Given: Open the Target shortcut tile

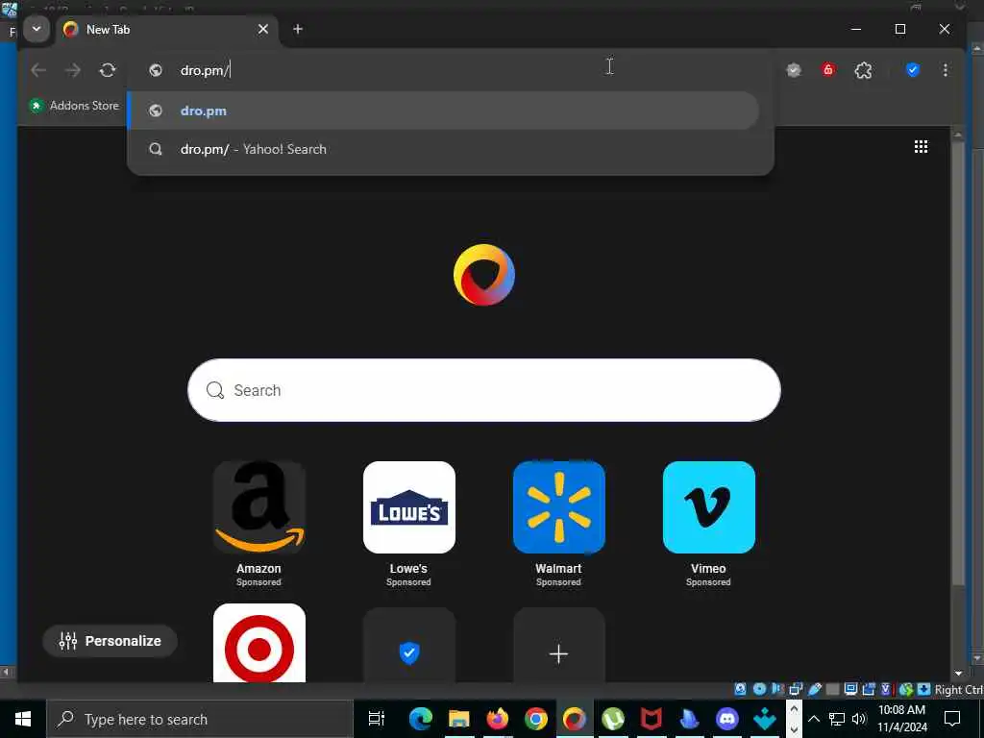Looking at the screenshot, I should 259,644.
